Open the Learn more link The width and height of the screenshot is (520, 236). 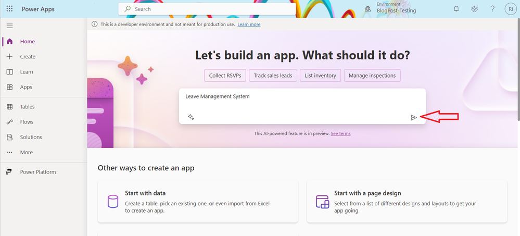pyautogui.click(x=249, y=24)
